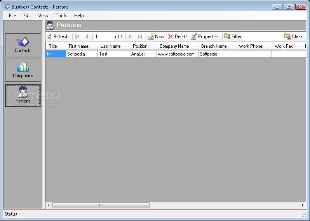
Task: Sort by Position column header
Action: pos(143,46)
